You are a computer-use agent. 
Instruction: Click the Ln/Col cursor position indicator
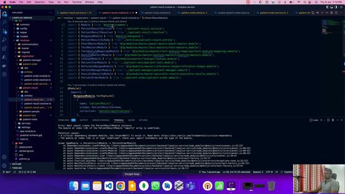pos(237,172)
